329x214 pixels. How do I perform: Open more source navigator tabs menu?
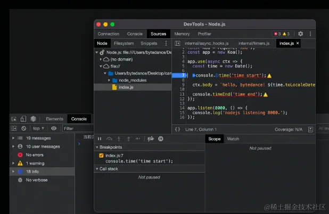[x=166, y=44]
